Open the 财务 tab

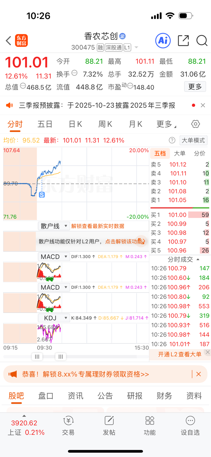(164, 396)
